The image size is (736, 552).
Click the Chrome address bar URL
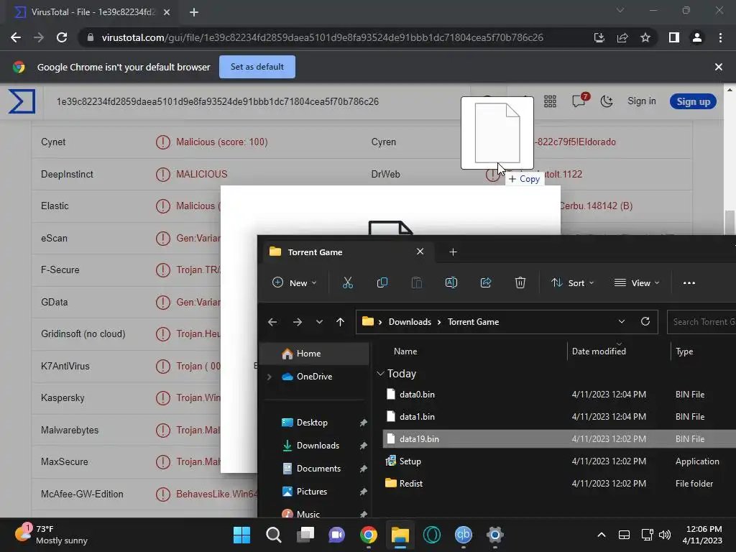322,37
